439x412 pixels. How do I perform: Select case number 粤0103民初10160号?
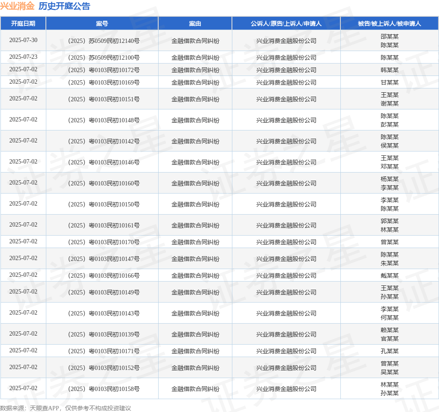tap(104, 183)
